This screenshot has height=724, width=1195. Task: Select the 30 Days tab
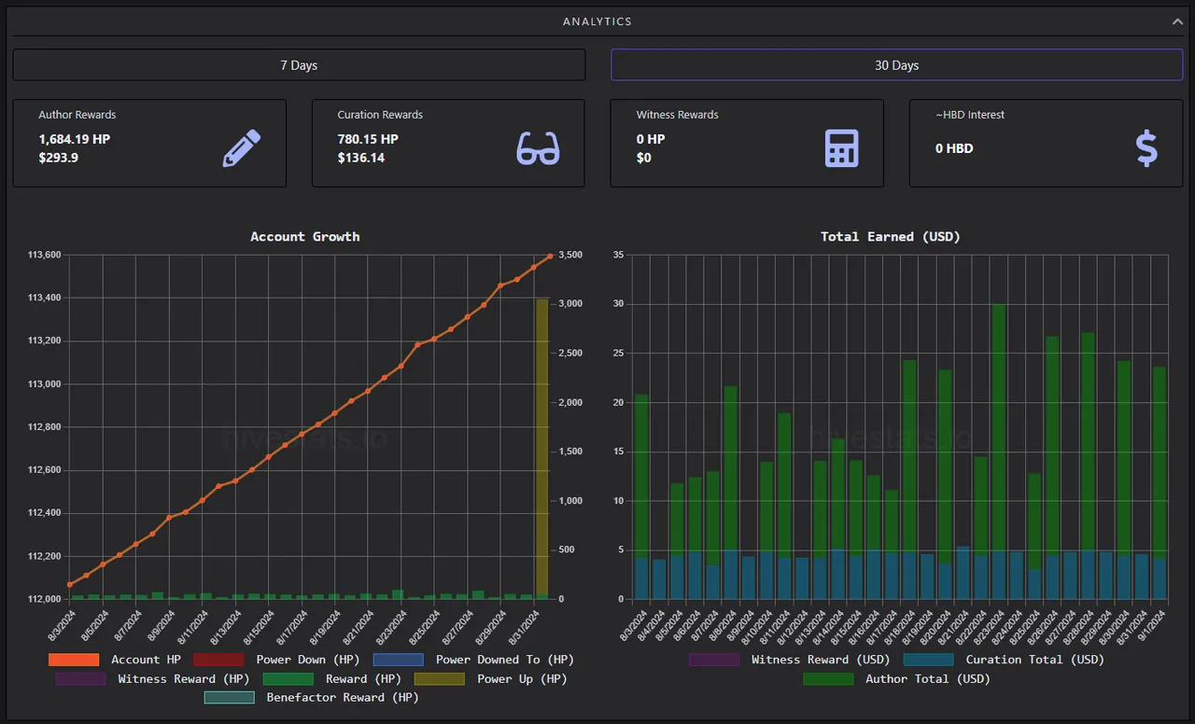[896, 65]
